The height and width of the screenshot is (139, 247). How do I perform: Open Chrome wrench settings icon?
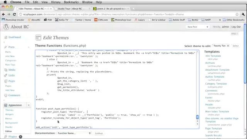(243, 14)
